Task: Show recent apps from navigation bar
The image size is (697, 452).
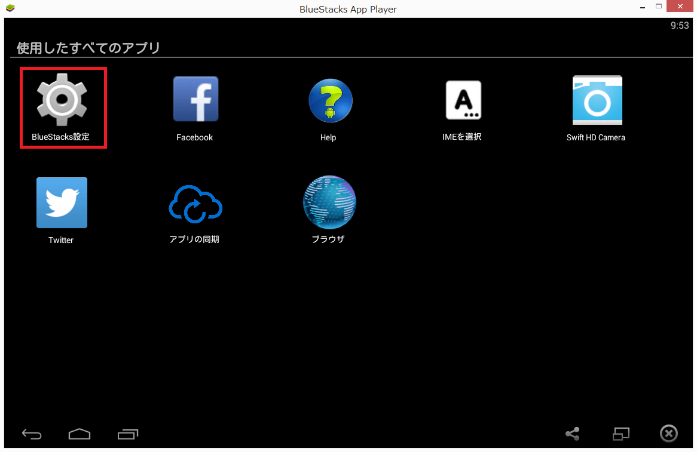Action: (x=128, y=434)
